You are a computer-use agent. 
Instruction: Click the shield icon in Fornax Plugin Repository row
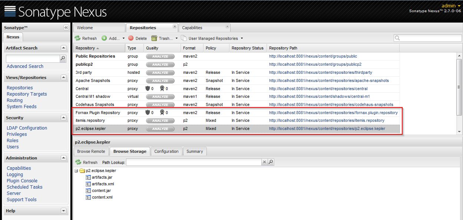(148, 113)
